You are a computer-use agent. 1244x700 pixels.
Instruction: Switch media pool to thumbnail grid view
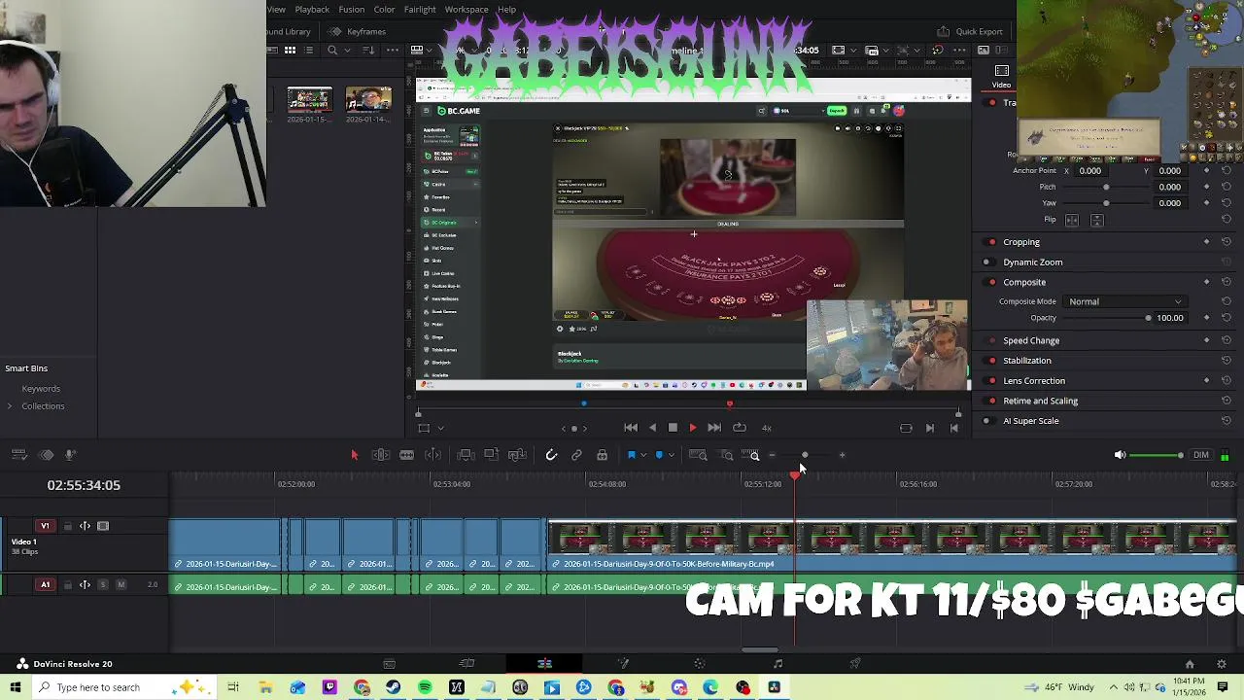pyautogui.click(x=290, y=51)
